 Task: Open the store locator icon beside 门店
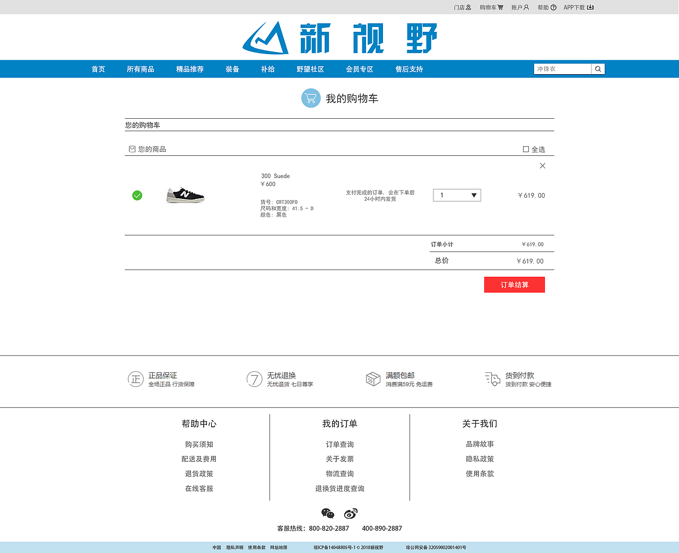point(469,7)
